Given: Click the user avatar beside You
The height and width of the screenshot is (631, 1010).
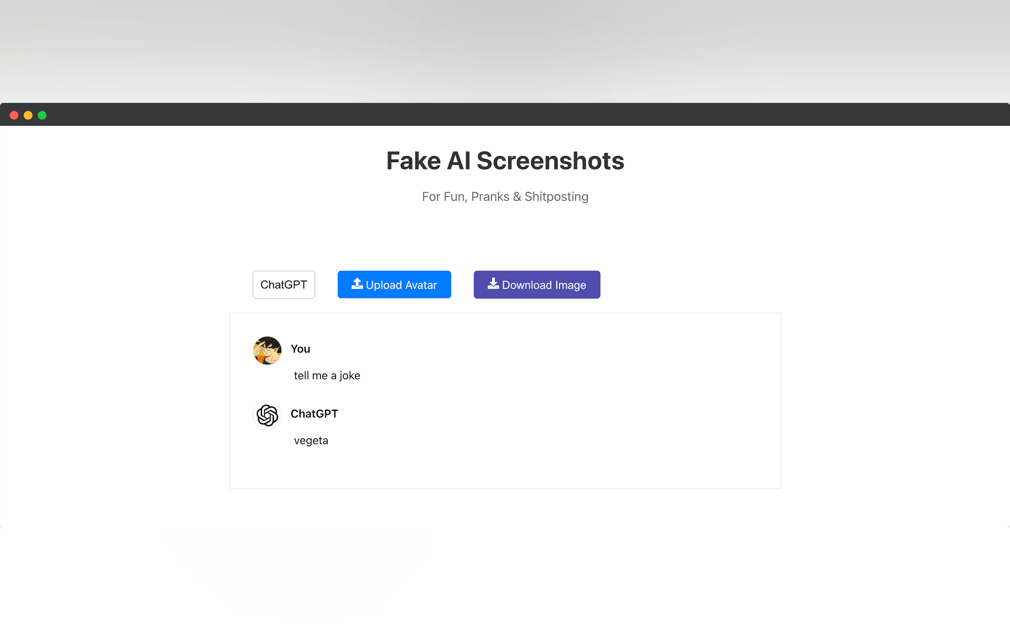Looking at the screenshot, I should [x=267, y=350].
